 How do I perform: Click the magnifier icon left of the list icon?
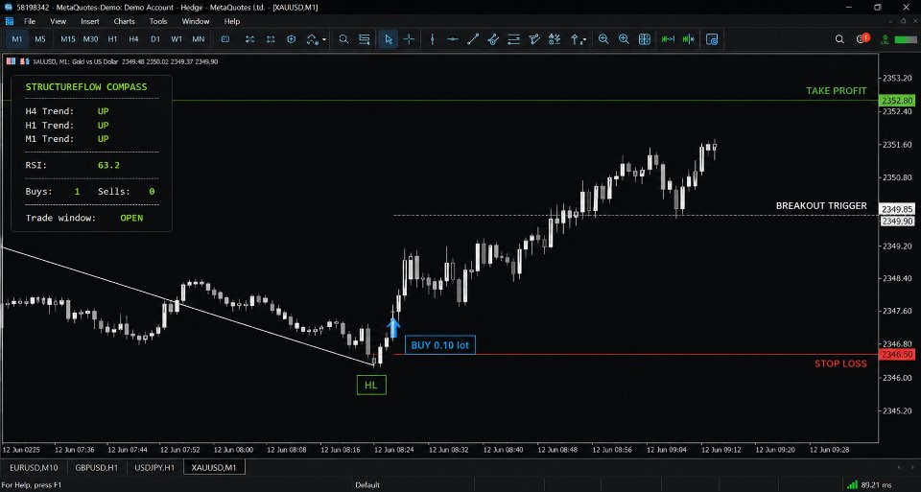tap(343, 39)
